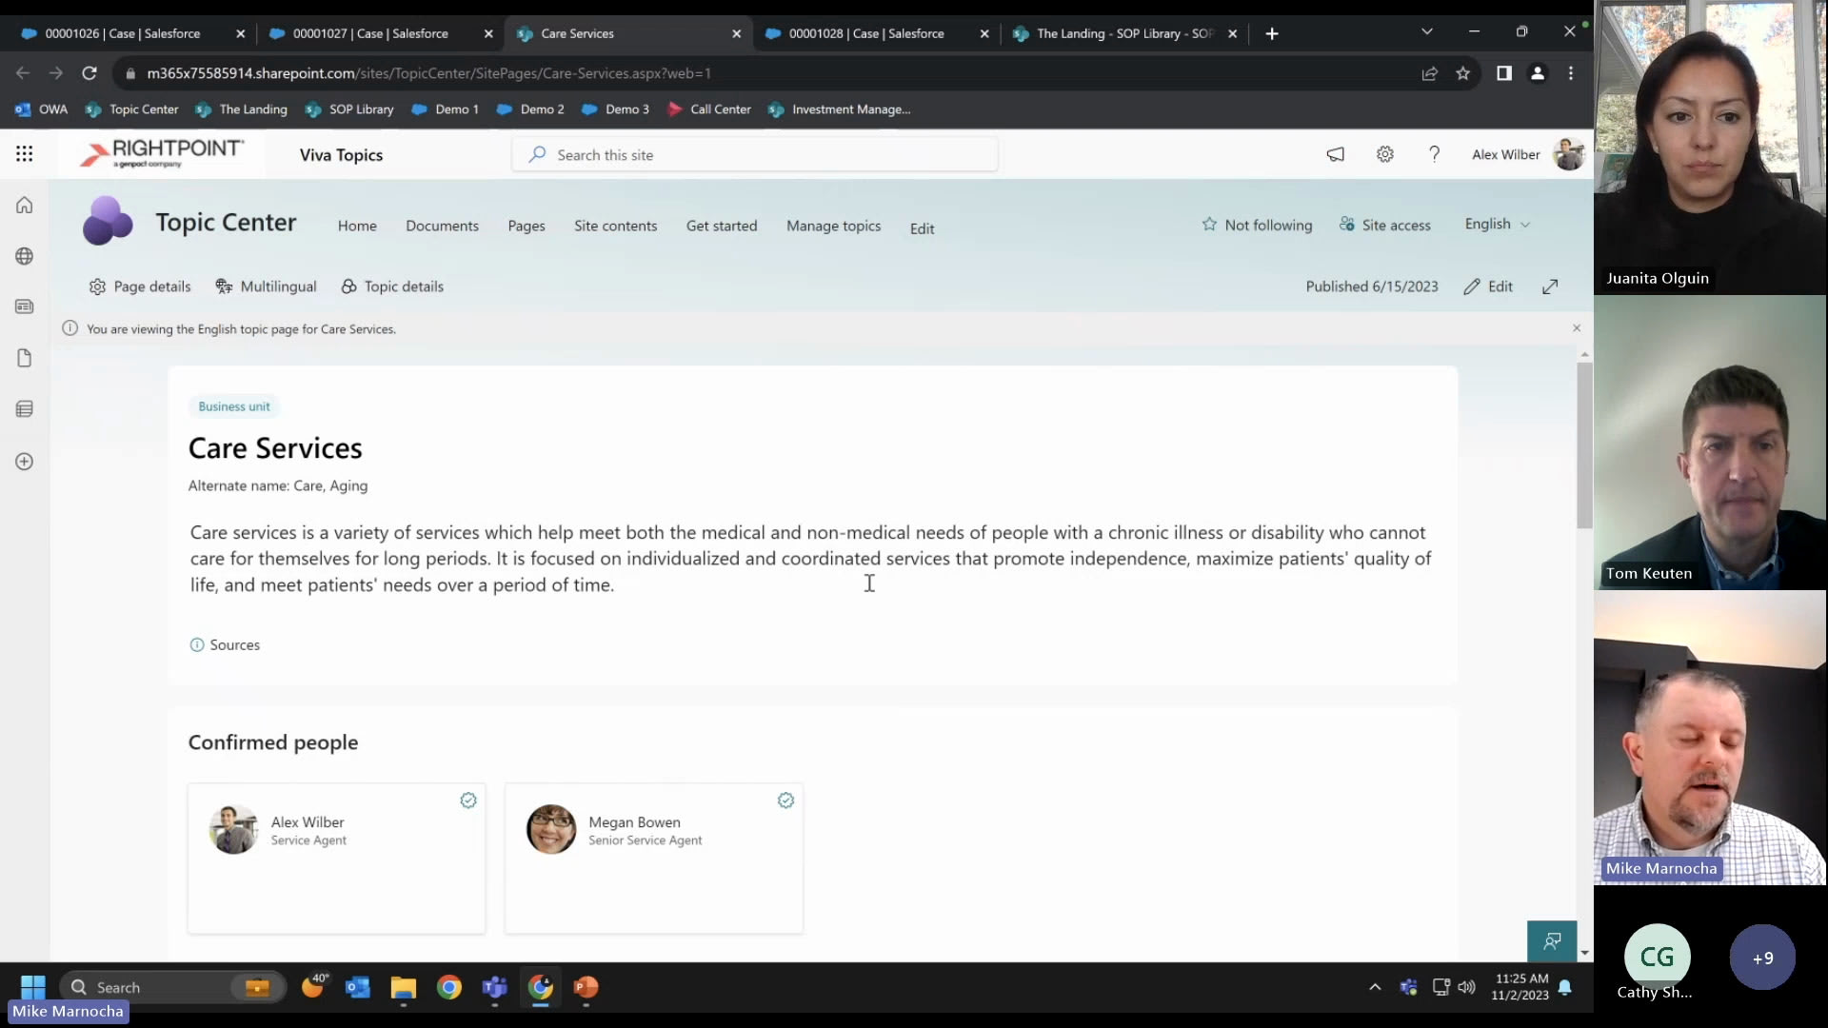
Task: Click the page's vertical scrollbar thumb
Action: point(1584,445)
